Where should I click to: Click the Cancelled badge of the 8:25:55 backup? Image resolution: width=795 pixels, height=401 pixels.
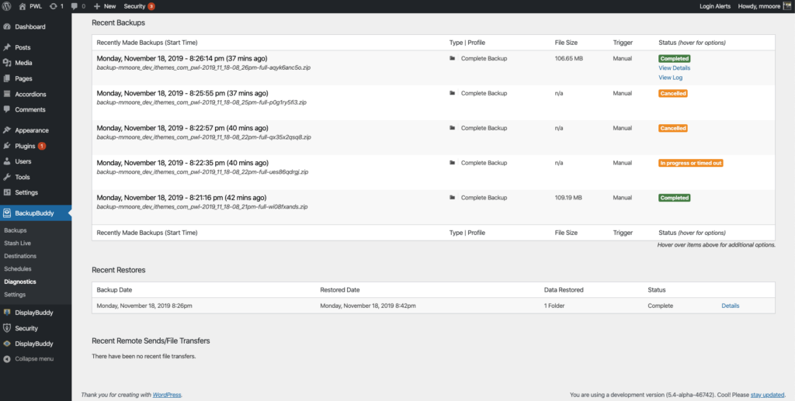(x=673, y=93)
